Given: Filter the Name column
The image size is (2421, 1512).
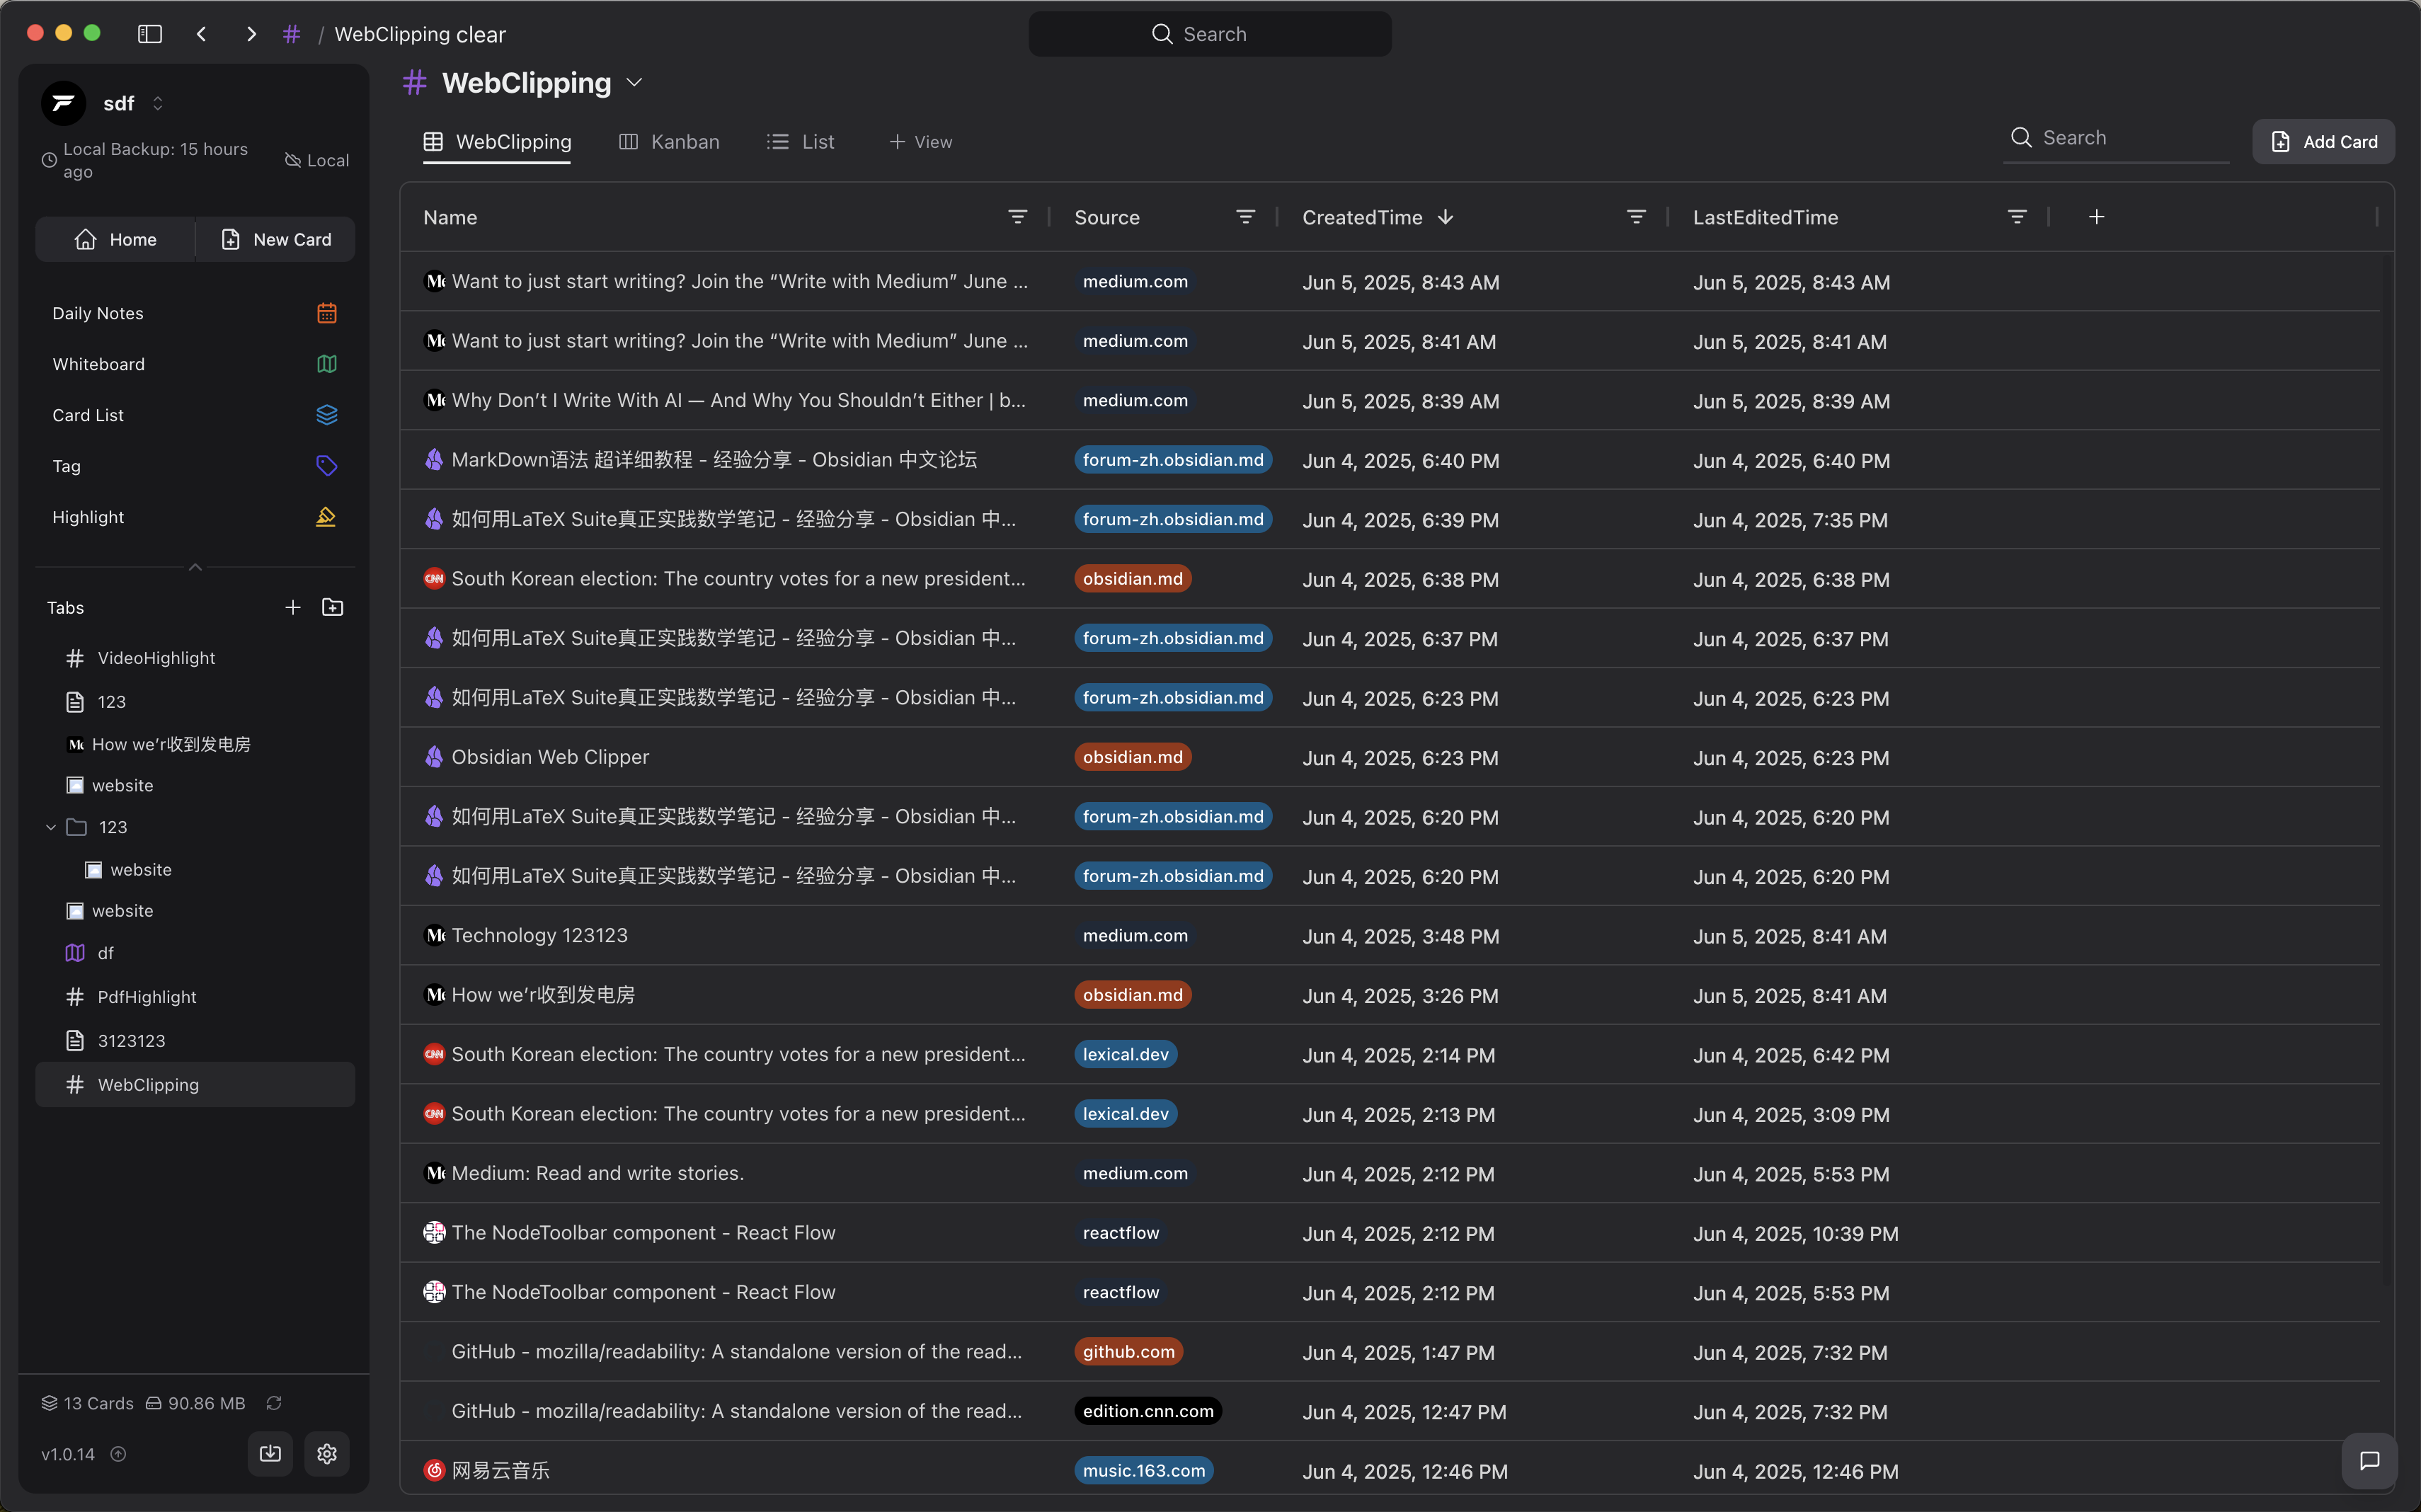Looking at the screenshot, I should pyautogui.click(x=1018, y=217).
